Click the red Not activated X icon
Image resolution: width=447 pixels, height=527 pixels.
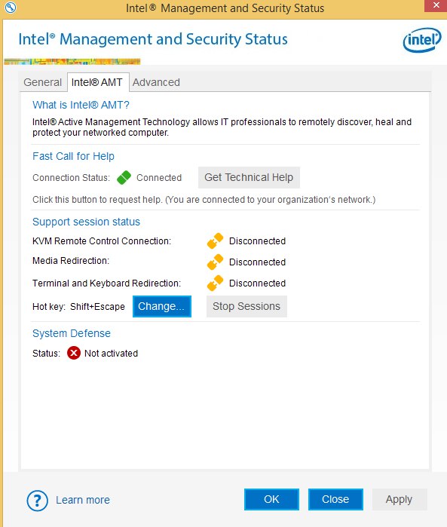(x=74, y=353)
